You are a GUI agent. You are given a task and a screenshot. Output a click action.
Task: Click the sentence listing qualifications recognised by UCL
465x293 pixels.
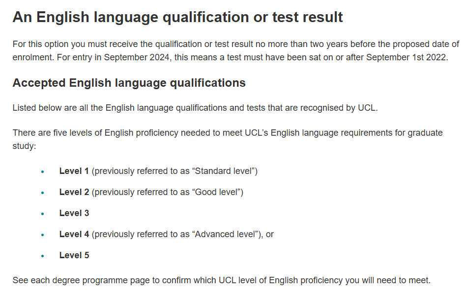(x=195, y=108)
